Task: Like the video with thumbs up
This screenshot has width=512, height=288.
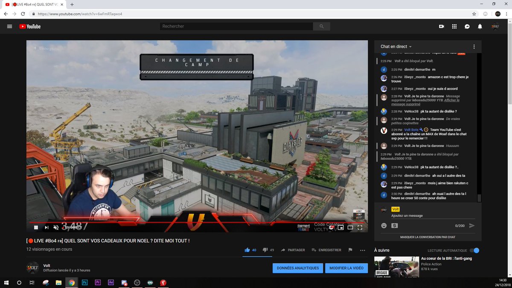Action: (247, 250)
